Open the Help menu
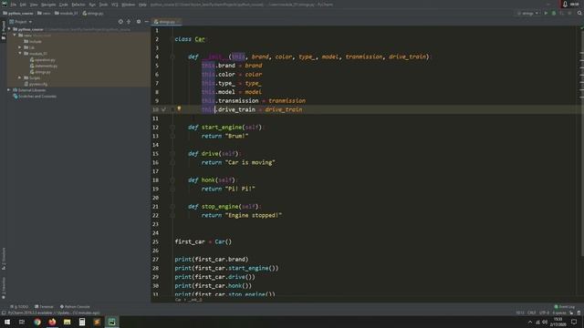This screenshot has height=328, width=584. (x=142, y=5)
